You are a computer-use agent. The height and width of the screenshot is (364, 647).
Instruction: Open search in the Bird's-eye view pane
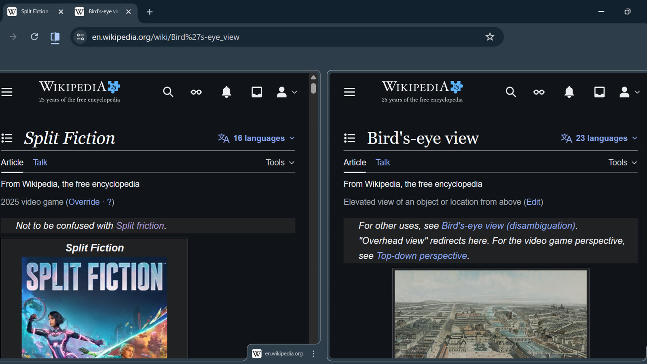click(x=511, y=92)
